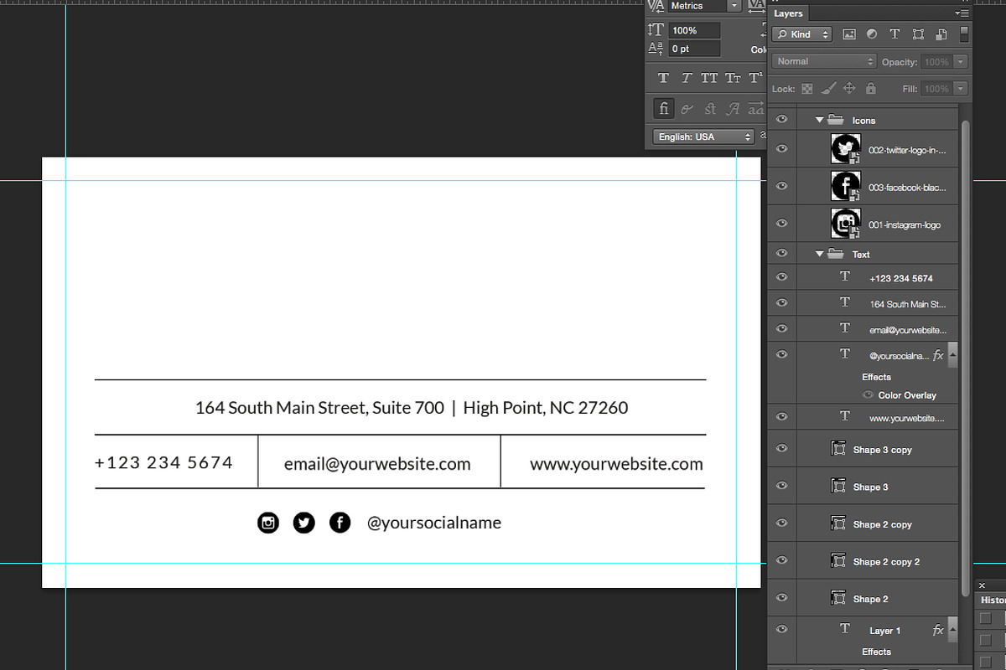Select the www.yourwebsite text layer
The width and height of the screenshot is (1006, 670).
click(x=863, y=417)
